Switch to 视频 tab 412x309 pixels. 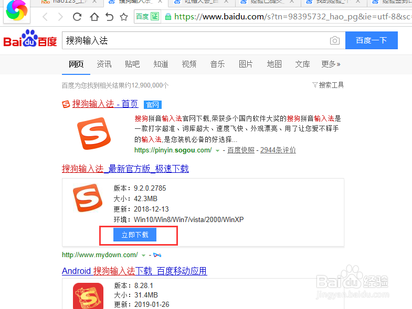pyautogui.click(x=189, y=64)
